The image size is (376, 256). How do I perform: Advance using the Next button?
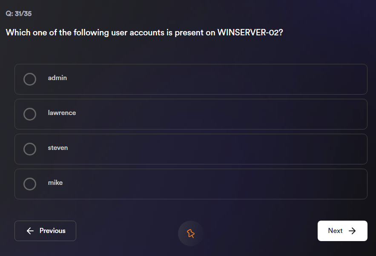pyautogui.click(x=342, y=231)
